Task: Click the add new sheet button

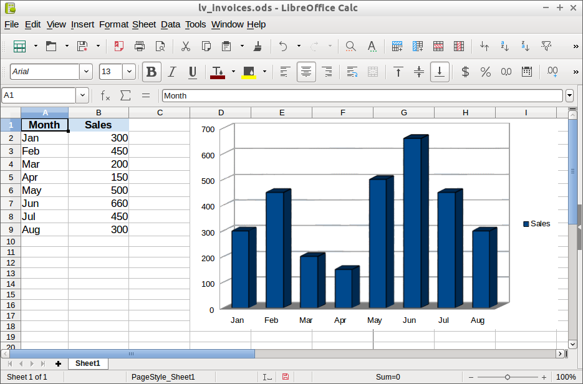Action: coord(58,363)
